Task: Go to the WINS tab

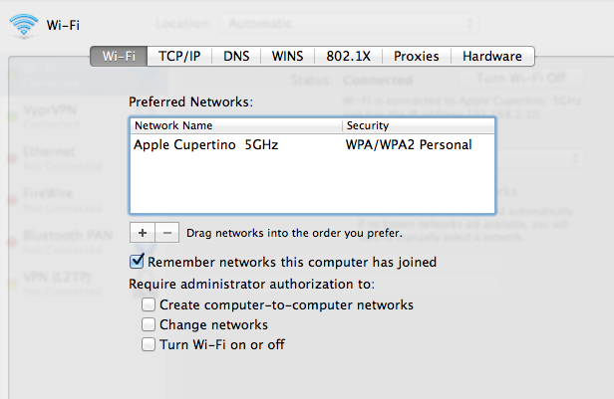Action: pyautogui.click(x=287, y=57)
